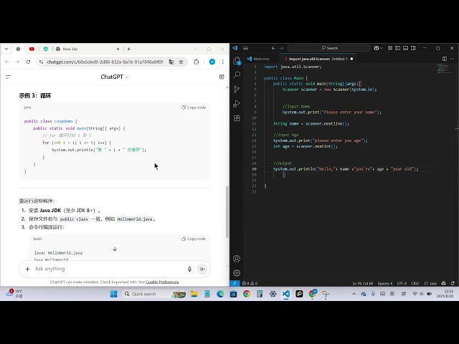Click Chrome address bar URL
The image size is (459, 344).
click(x=105, y=62)
